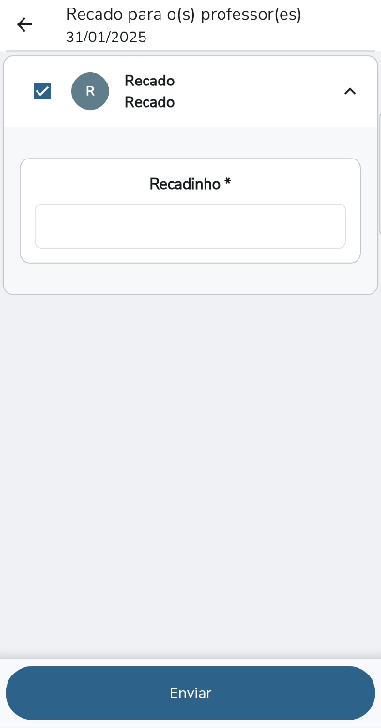Click the top "Recado" name label
The width and height of the screenshot is (381, 728).
tap(149, 81)
